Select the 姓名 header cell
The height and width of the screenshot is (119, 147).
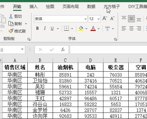[x=40, y=67]
